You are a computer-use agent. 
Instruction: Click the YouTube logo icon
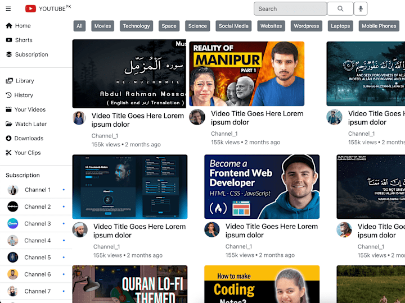[30, 9]
